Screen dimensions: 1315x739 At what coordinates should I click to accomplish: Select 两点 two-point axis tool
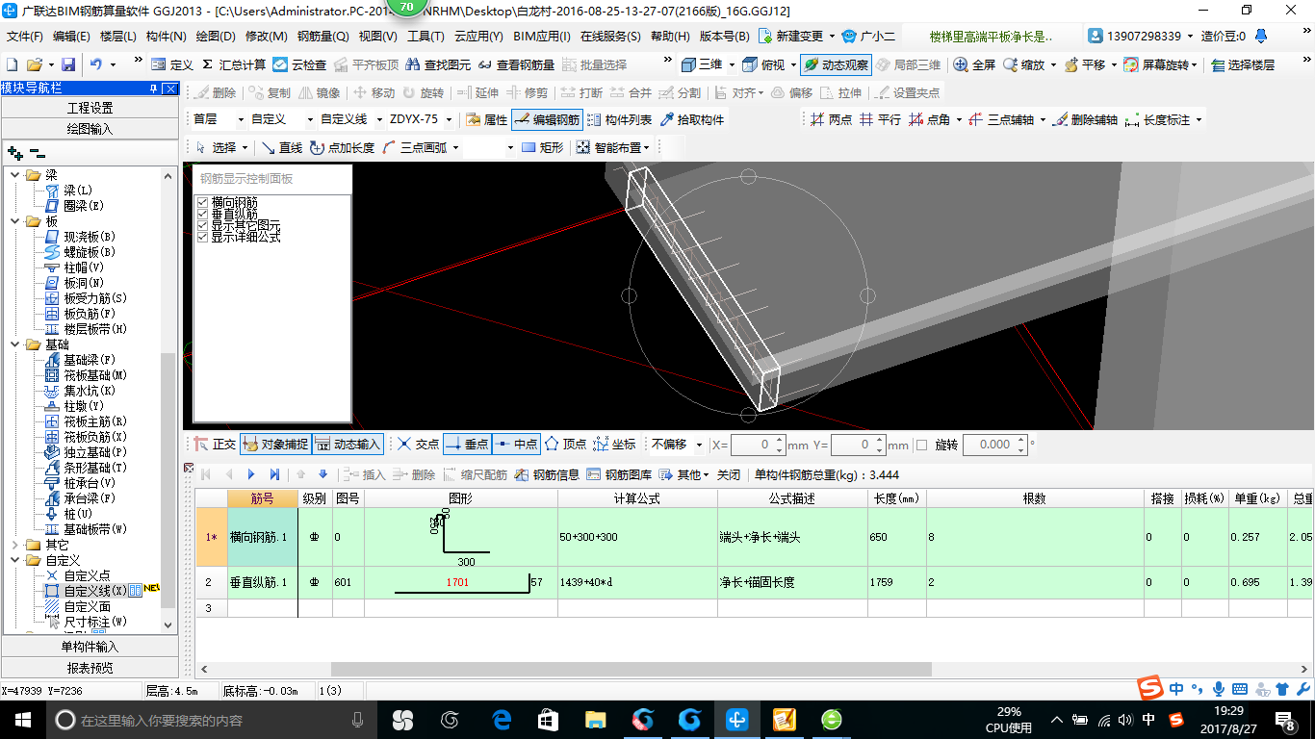click(x=831, y=119)
